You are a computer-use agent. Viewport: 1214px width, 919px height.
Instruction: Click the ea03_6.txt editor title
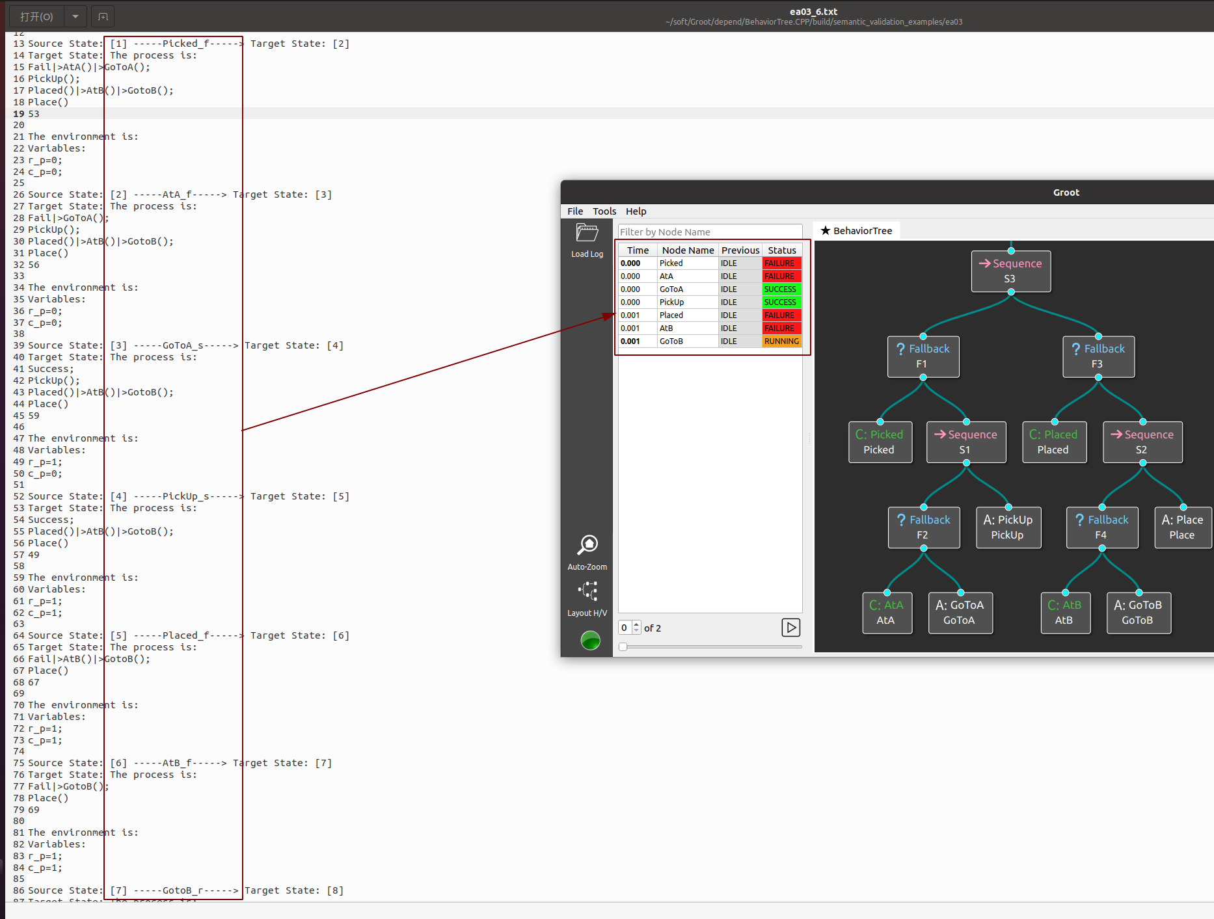pyautogui.click(x=813, y=12)
